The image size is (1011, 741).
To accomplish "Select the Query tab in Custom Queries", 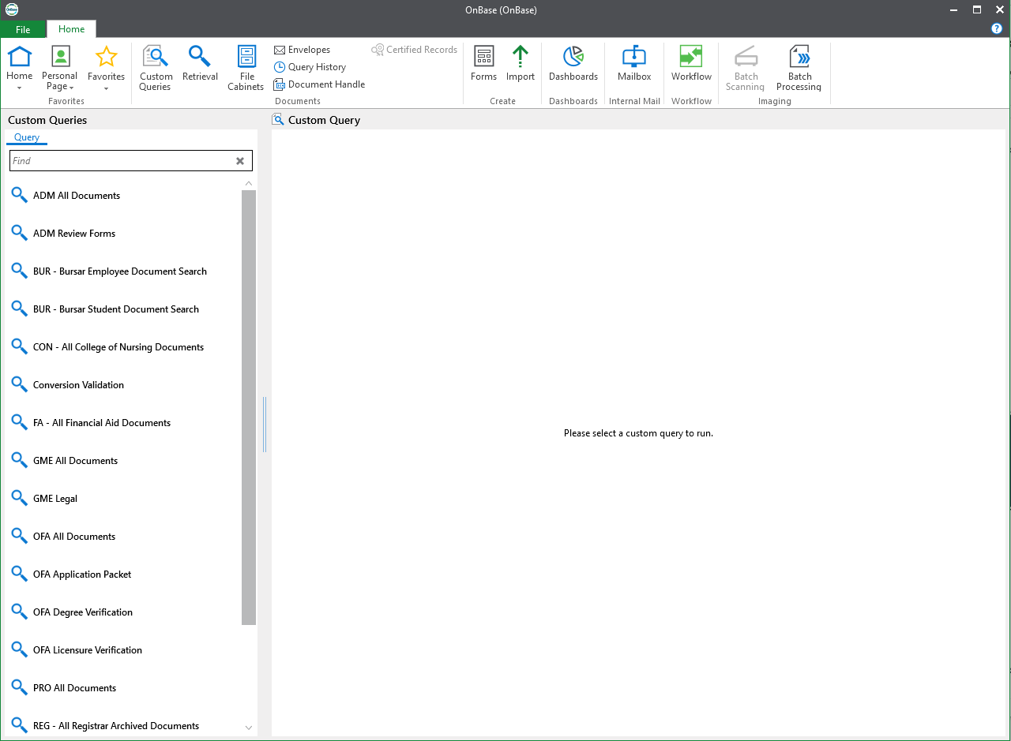I will [27, 137].
